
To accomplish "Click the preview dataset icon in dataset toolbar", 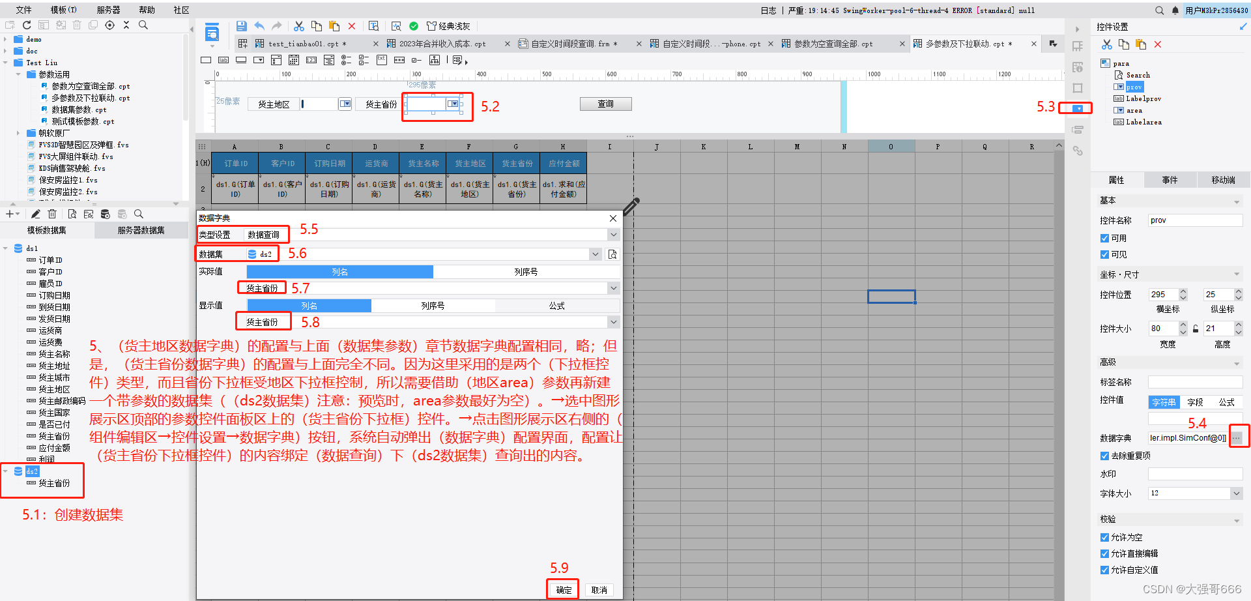I will coord(72,214).
